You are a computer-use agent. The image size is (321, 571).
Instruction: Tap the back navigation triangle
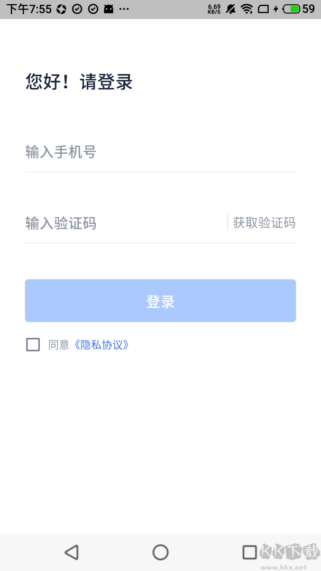(x=72, y=551)
